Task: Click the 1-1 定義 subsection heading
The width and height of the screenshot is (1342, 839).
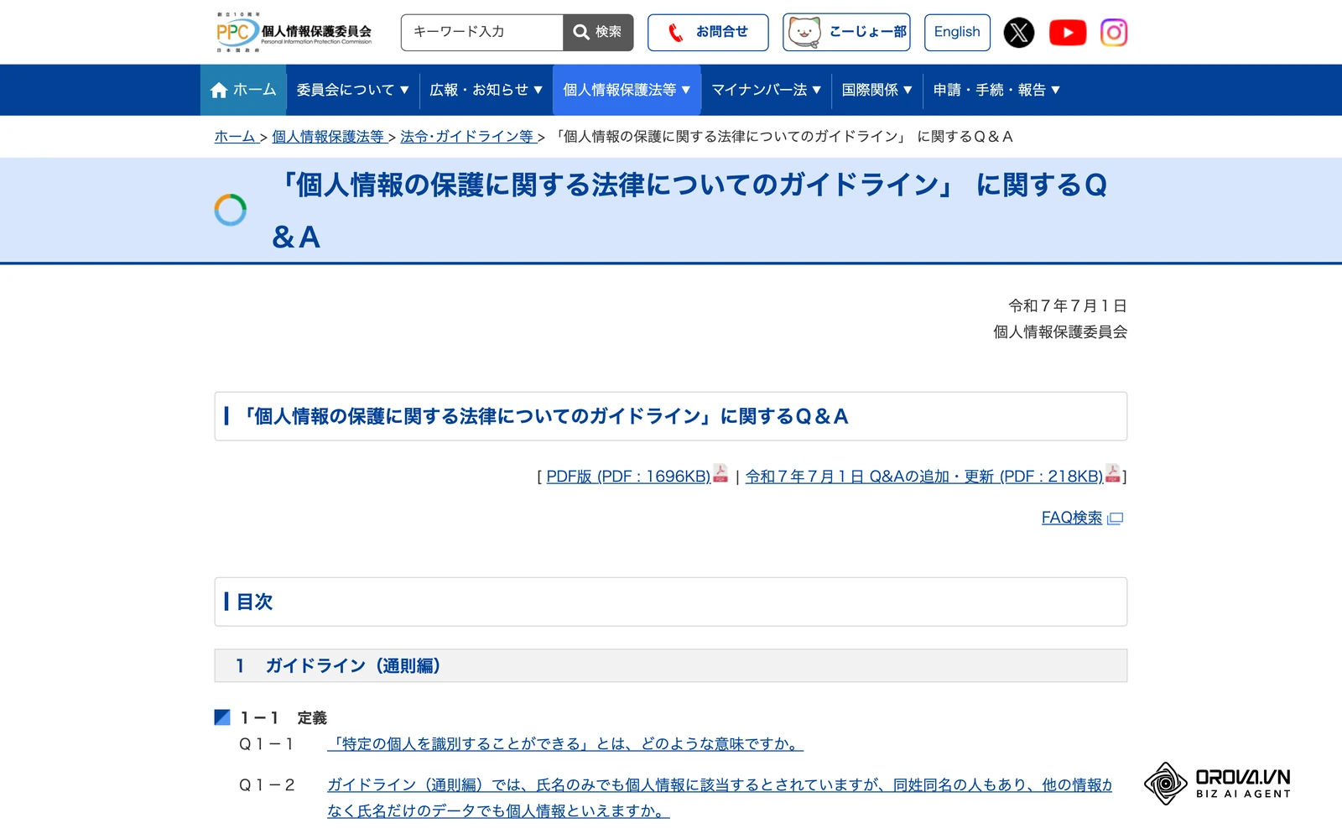Action: (283, 718)
